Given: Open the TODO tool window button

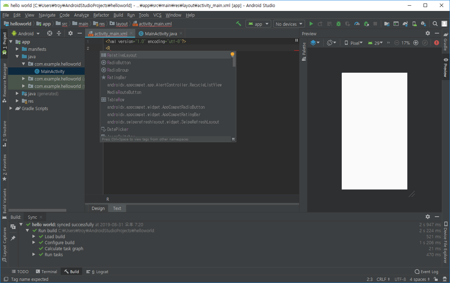Looking at the screenshot, I should [20, 271].
